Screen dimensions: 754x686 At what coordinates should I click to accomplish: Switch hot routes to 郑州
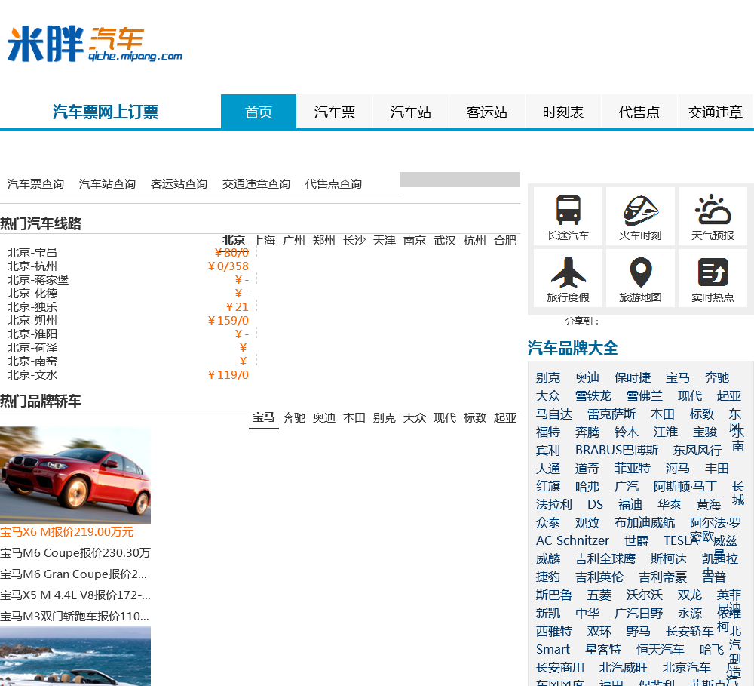coord(324,240)
